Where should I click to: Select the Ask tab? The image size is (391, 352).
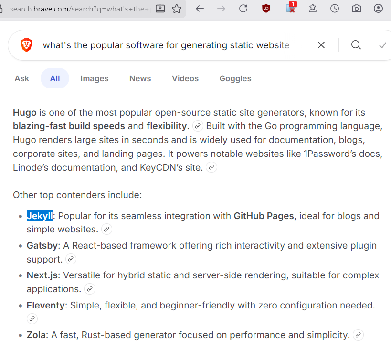pyautogui.click(x=22, y=78)
